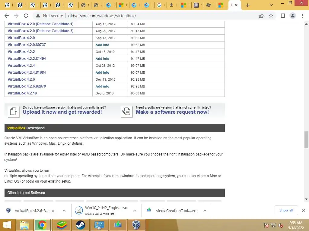Open VirtualBox 4.2.4.81684 link
Image resolution: width=309 pixels, height=231 pixels.
click(x=27, y=72)
